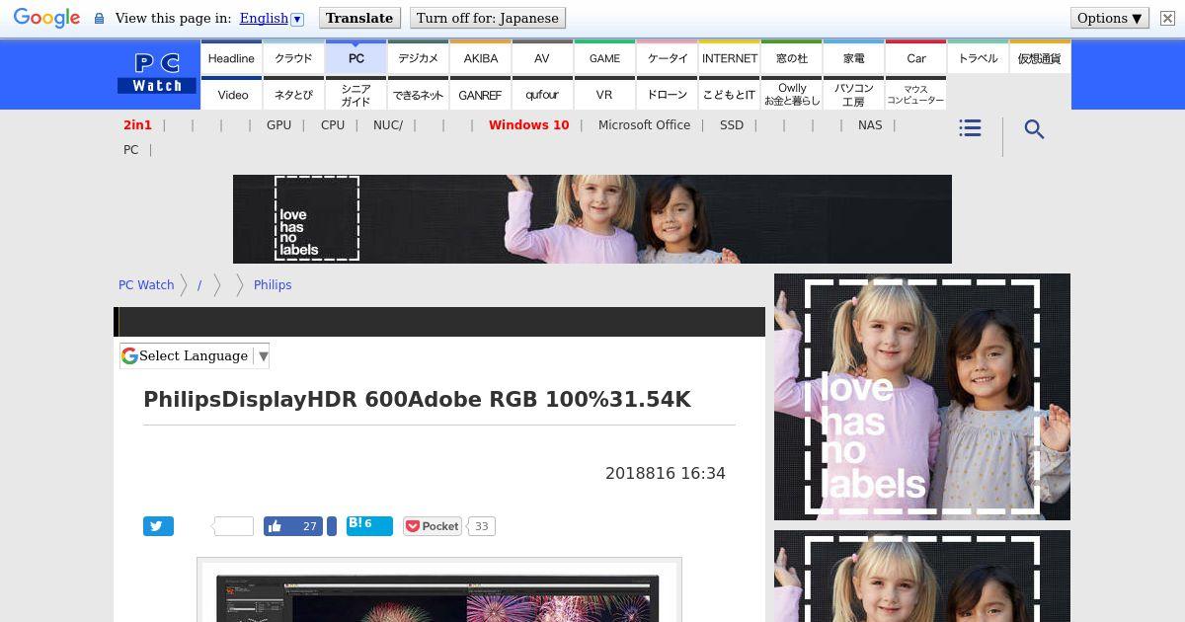Click the NUC/ topic link
Viewport: 1185px width, 622px height.
[x=388, y=124]
